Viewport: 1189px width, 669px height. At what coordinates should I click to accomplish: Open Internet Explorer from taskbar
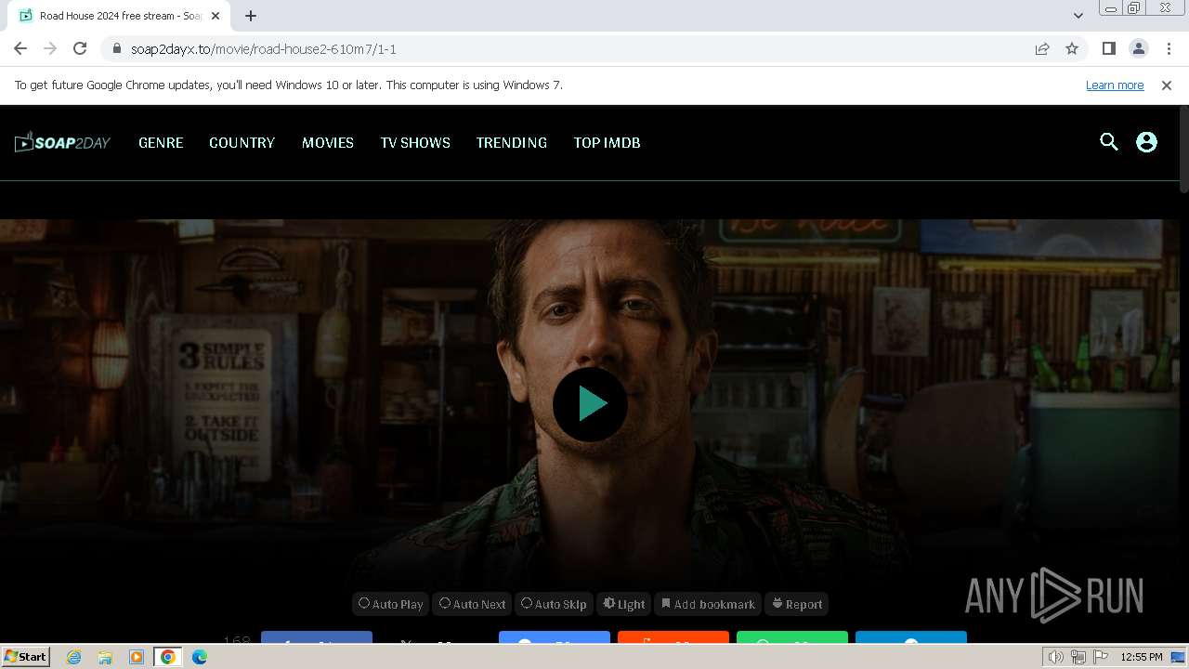[73, 657]
